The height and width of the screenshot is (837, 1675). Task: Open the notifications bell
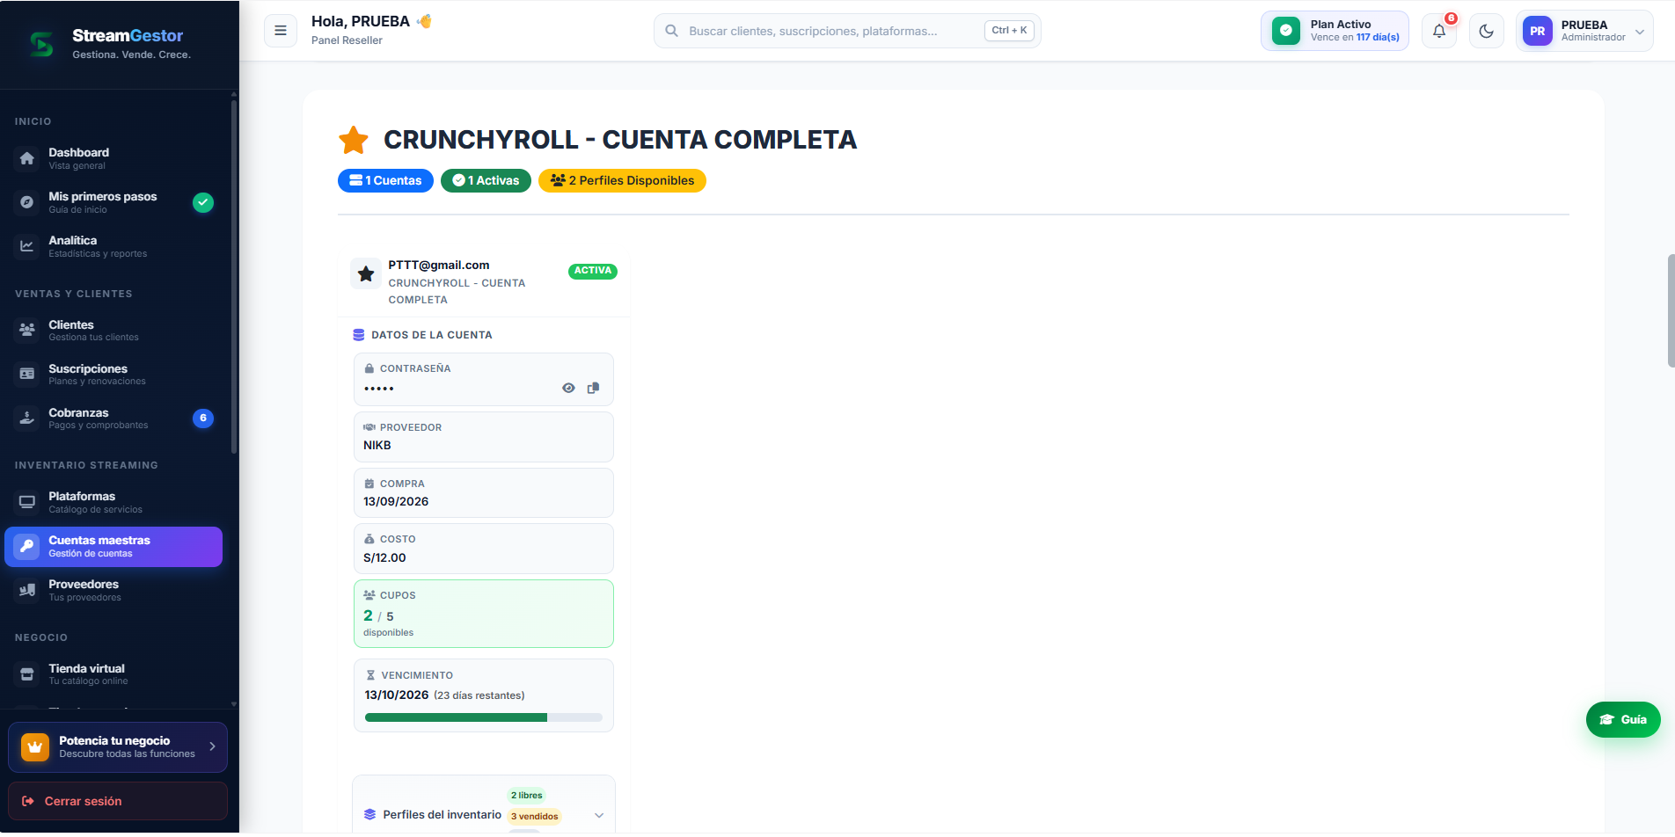pyautogui.click(x=1439, y=31)
